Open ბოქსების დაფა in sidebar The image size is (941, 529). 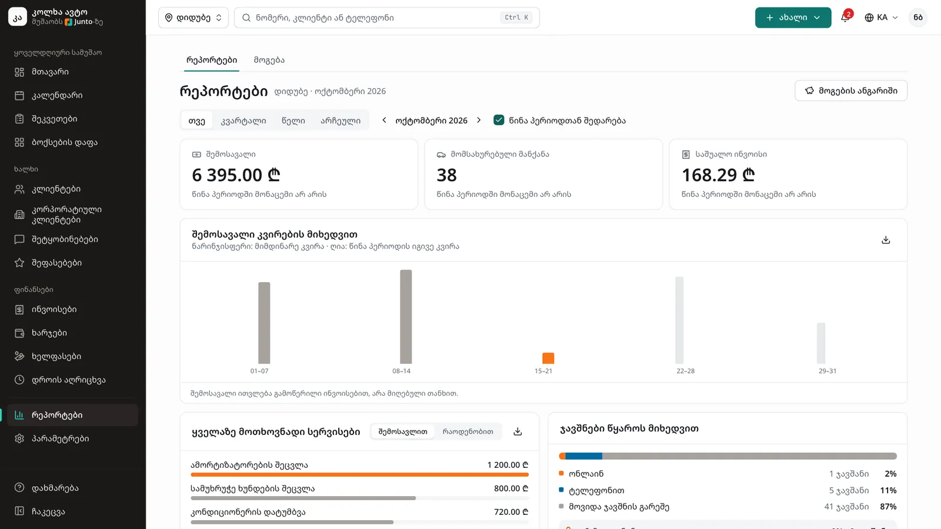click(73, 142)
